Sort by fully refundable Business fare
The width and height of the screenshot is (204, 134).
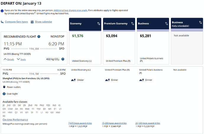pyautogui.click(x=200, y=24)
